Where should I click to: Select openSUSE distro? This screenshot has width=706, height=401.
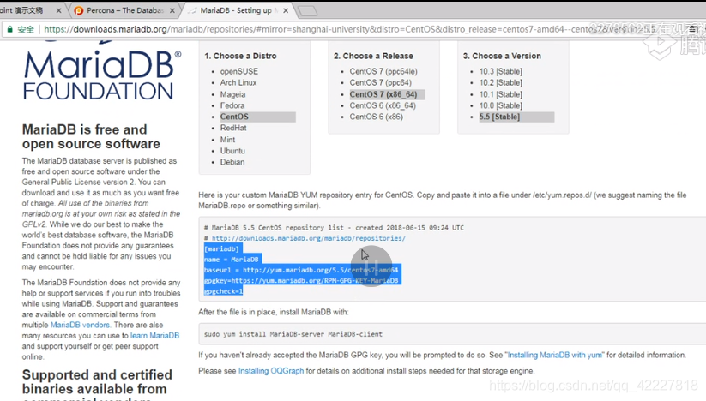[x=239, y=71]
